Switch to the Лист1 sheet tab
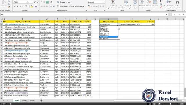186x105 pixels. pyautogui.click(x=17, y=101)
